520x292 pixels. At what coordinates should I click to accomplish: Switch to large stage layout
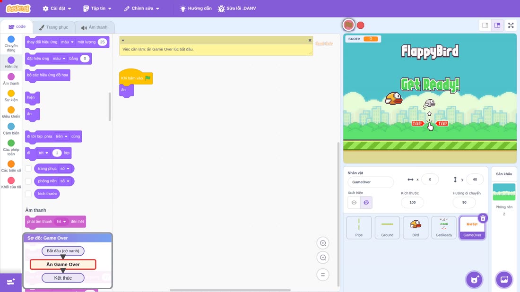click(x=497, y=25)
